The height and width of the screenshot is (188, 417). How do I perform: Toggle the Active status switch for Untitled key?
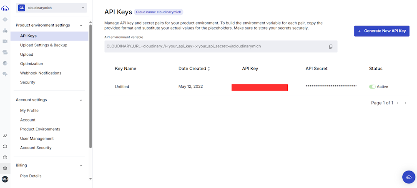372,87
